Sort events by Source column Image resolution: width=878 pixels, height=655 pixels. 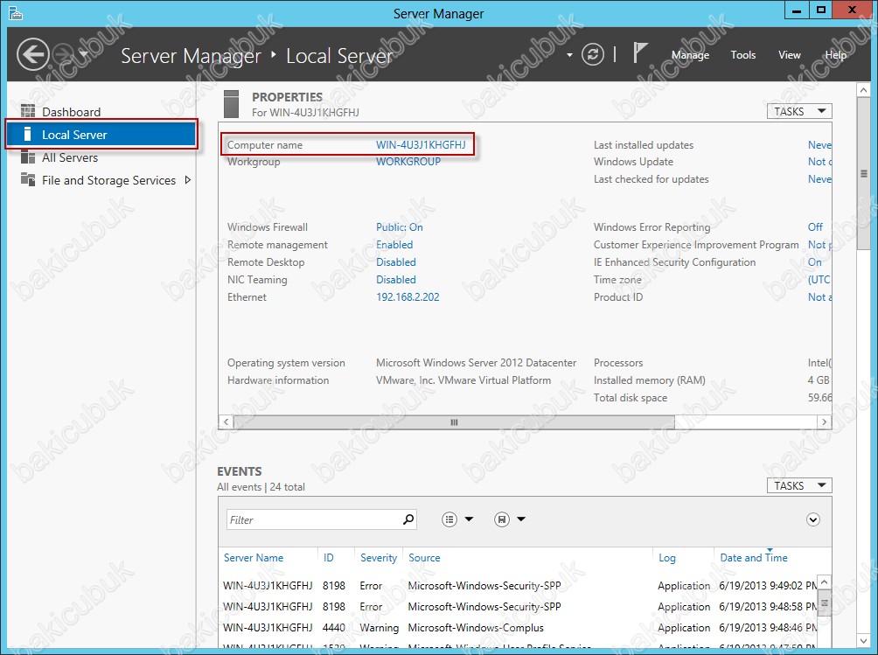[x=424, y=558]
